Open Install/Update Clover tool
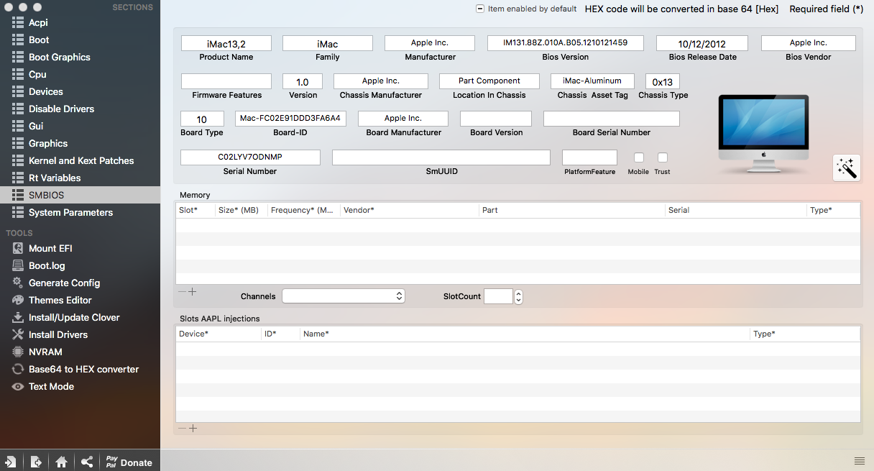Viewport: 874px width, 471px height. point(80,317)
